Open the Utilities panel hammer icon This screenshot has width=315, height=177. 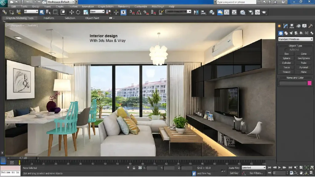point(310,26)
